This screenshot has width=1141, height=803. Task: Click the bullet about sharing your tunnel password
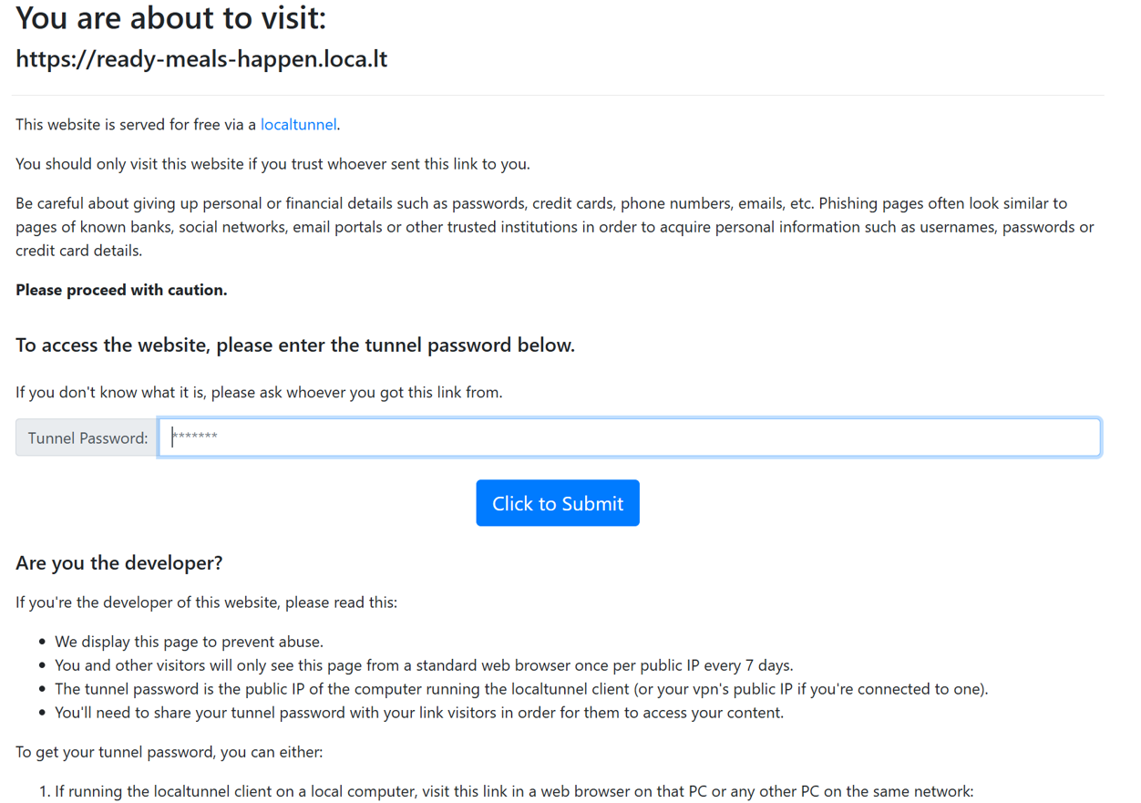coord(419,713)
